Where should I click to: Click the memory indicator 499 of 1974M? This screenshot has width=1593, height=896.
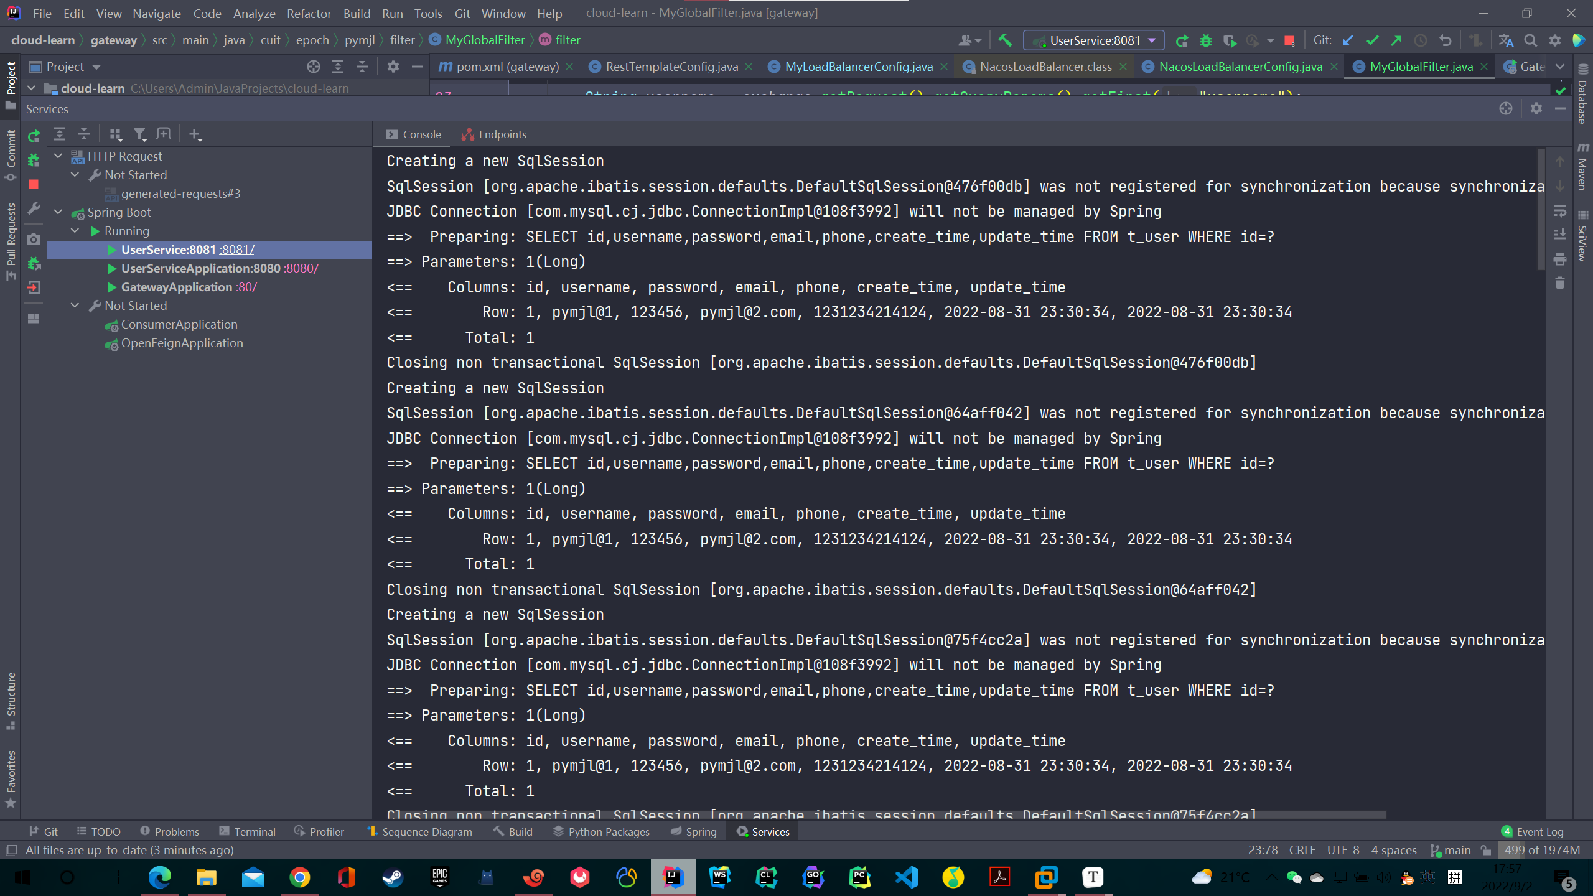(x=1541, y=850)
